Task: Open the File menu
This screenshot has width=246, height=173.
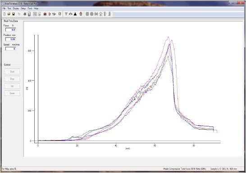Action: tap(4, 9)
